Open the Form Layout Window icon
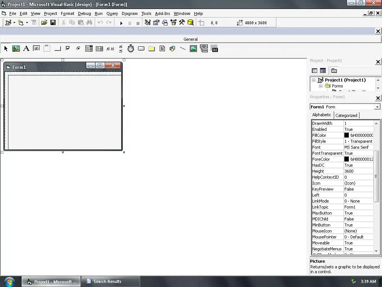 [165, 23]
